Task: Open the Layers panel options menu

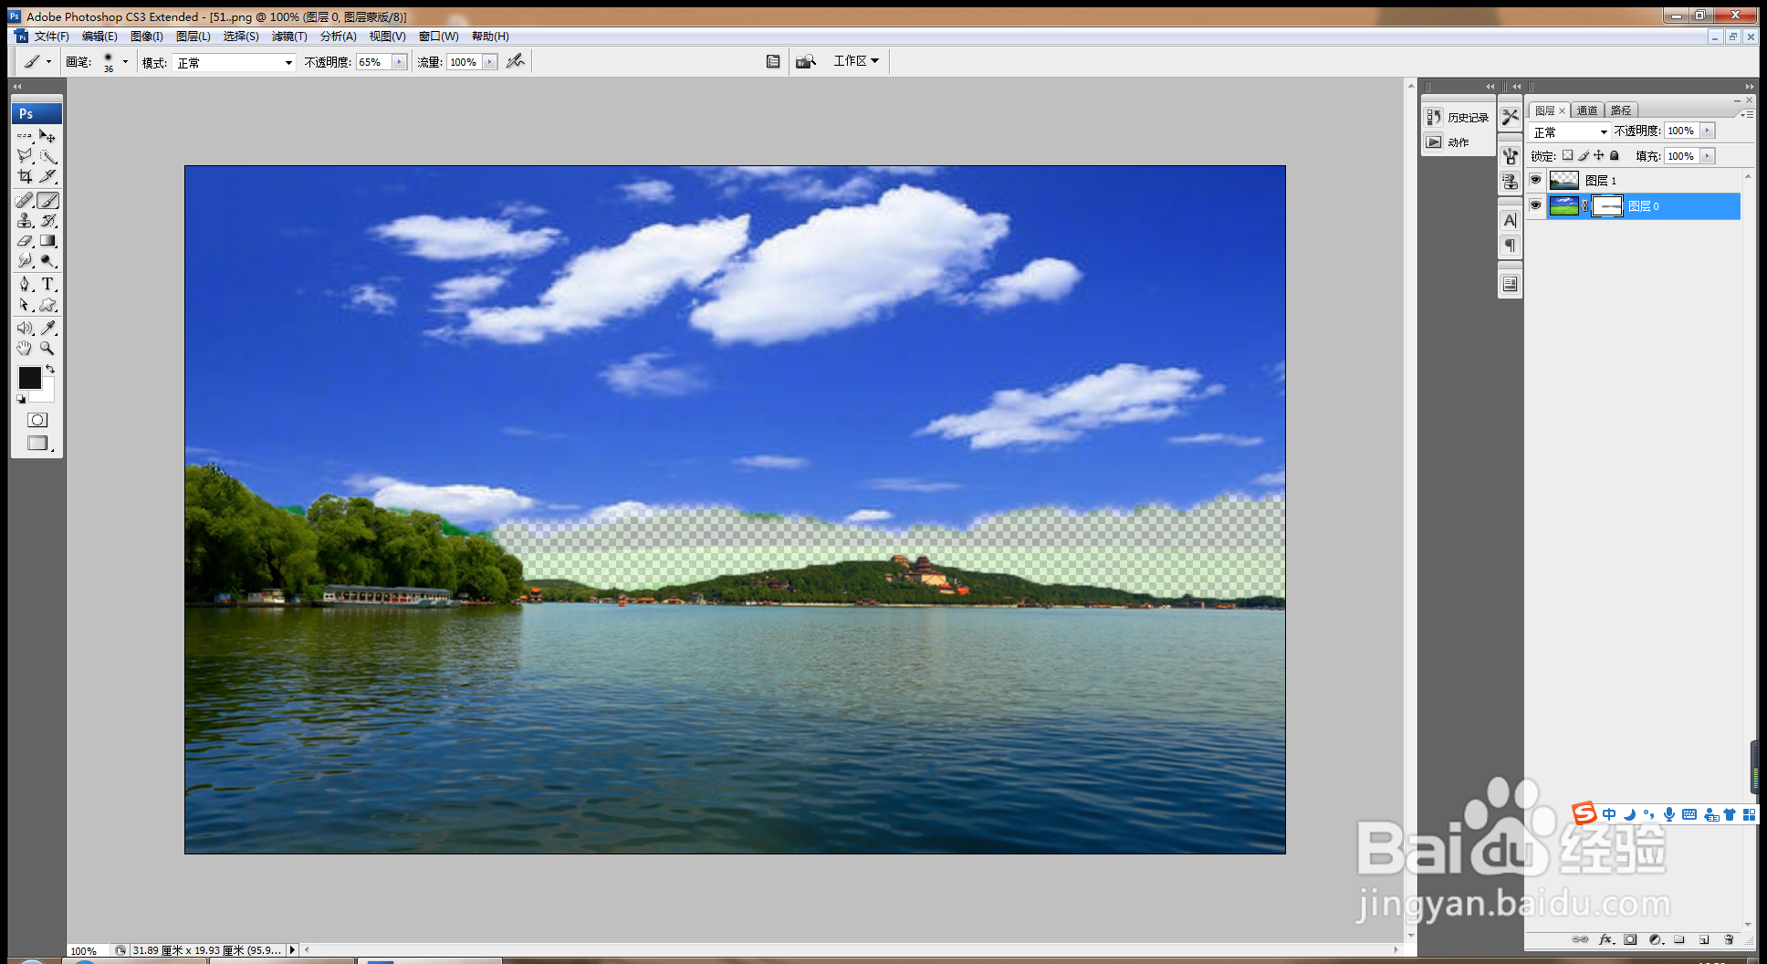Action: click(x=1746, y=114)
